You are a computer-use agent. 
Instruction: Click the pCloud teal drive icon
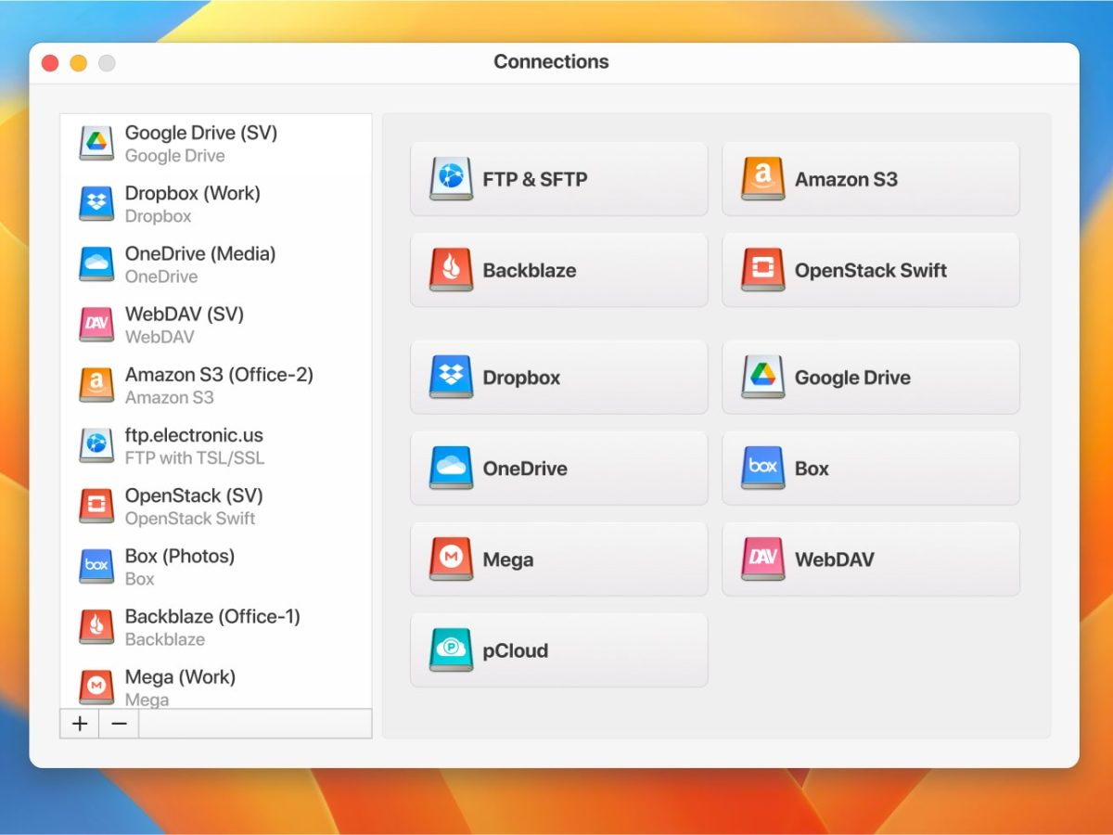pos(451,650)
